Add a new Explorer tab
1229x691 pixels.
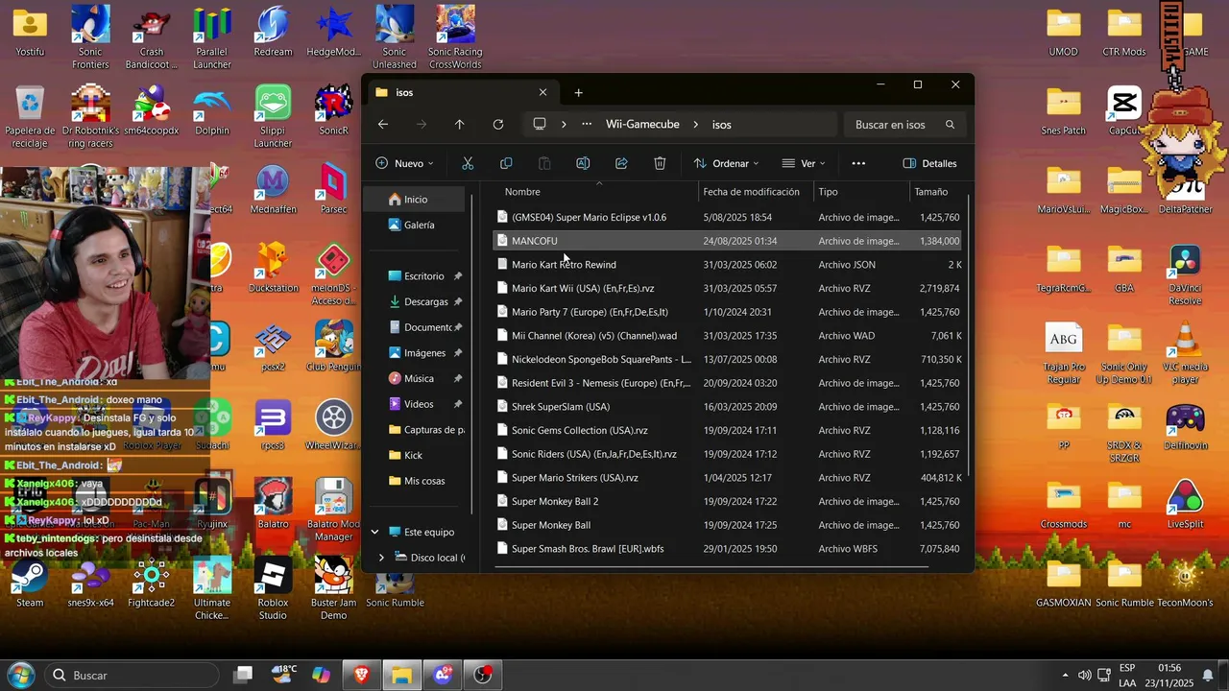point(578,93)
